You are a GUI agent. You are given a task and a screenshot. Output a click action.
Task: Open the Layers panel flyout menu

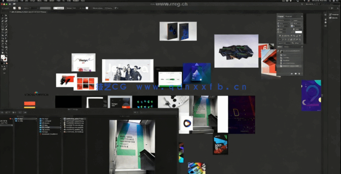[302, 47]
